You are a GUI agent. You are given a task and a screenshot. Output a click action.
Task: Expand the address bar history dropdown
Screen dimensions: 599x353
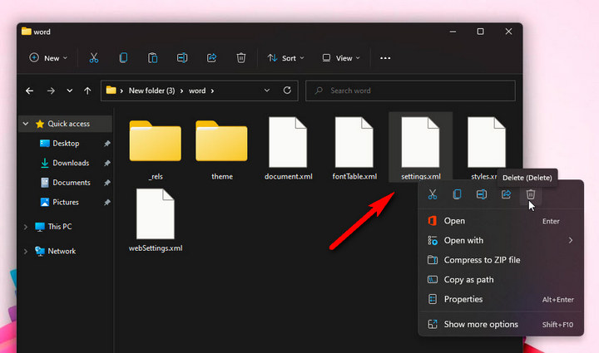(267, 91)
